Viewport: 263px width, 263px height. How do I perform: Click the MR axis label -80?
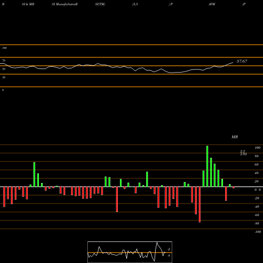point(257,224)
